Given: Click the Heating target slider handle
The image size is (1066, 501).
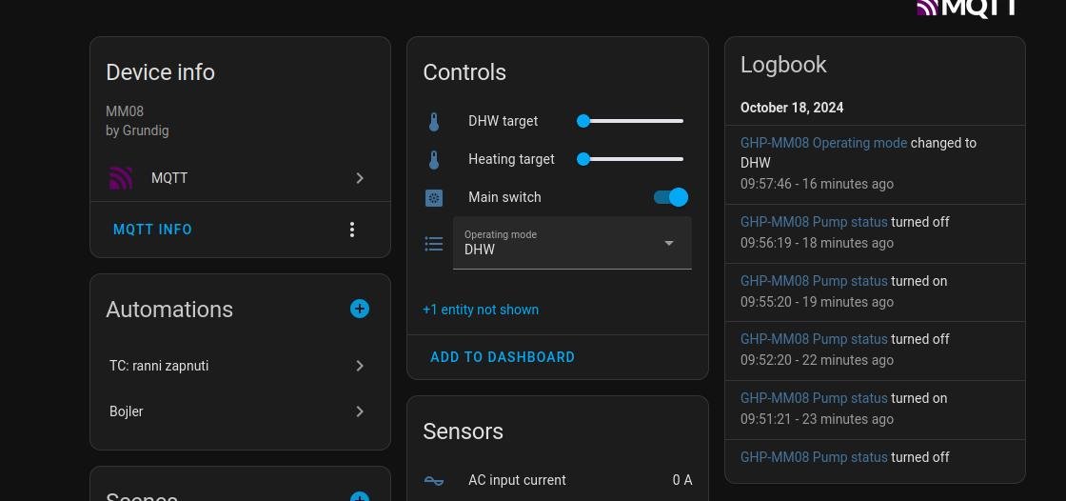Looking at the screenshot, I should tap(582, 159).
